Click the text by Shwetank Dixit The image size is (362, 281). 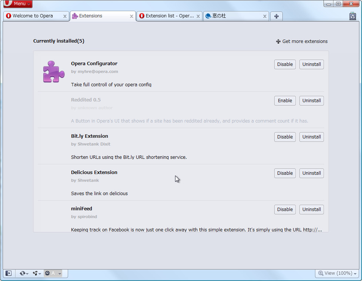(x=91, y=144)
